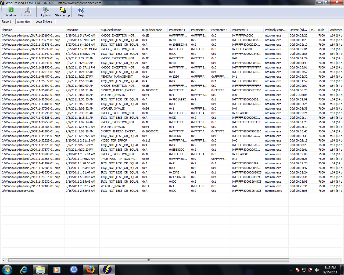344x275 pixels.
Task: Click the Build column header
Action: (323, 30)
